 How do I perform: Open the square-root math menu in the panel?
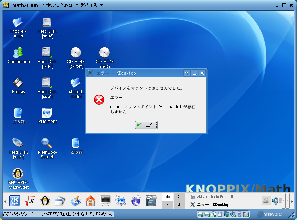point(30,201)
